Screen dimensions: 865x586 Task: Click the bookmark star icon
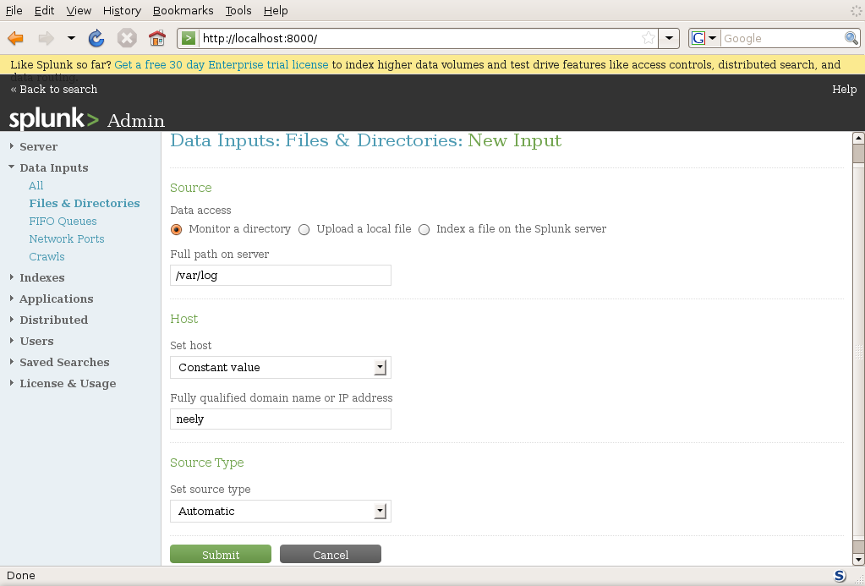click(649, 38)
